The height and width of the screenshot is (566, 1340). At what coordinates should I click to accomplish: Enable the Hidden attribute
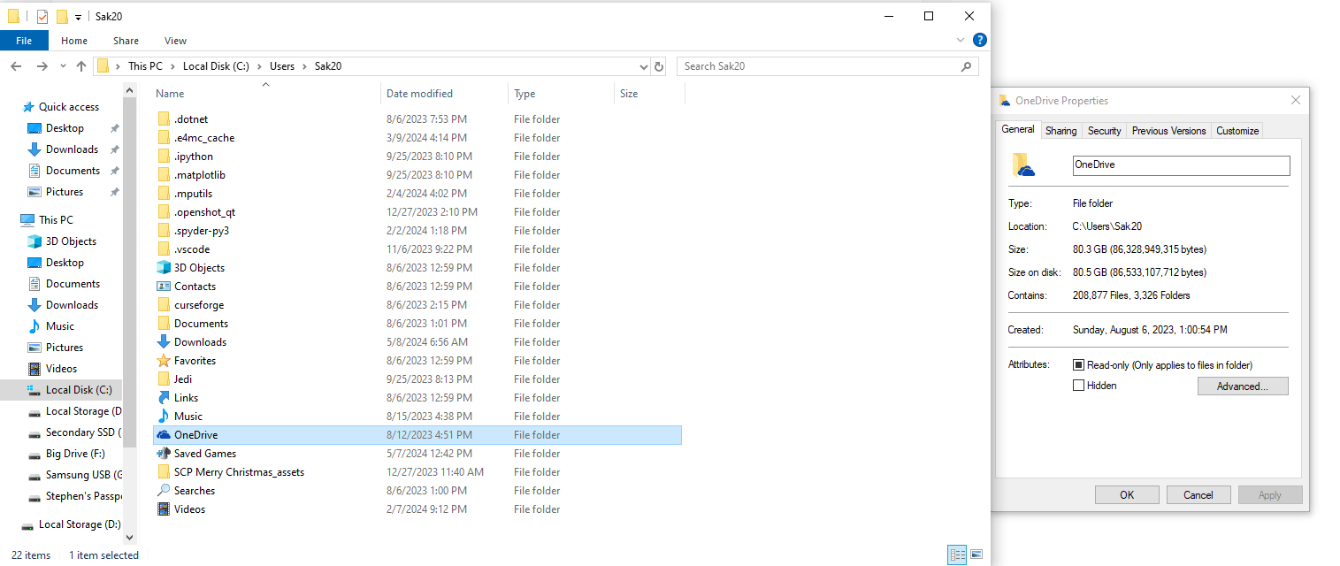pos(1077,385)
